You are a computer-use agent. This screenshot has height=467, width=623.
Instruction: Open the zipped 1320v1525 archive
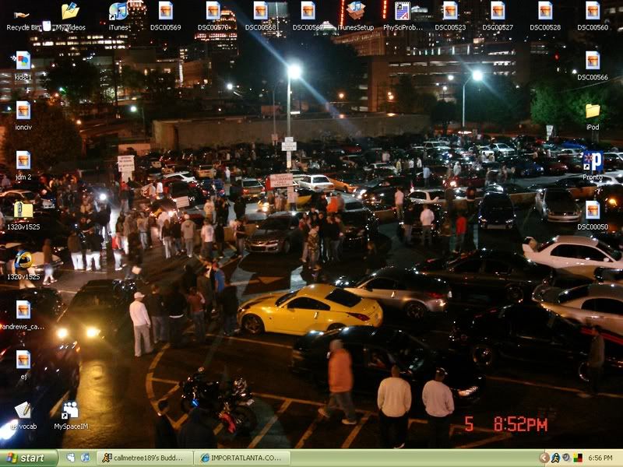(23, 210)
